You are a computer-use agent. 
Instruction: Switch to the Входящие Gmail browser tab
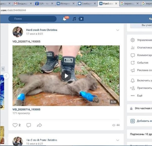coord(22,4)
